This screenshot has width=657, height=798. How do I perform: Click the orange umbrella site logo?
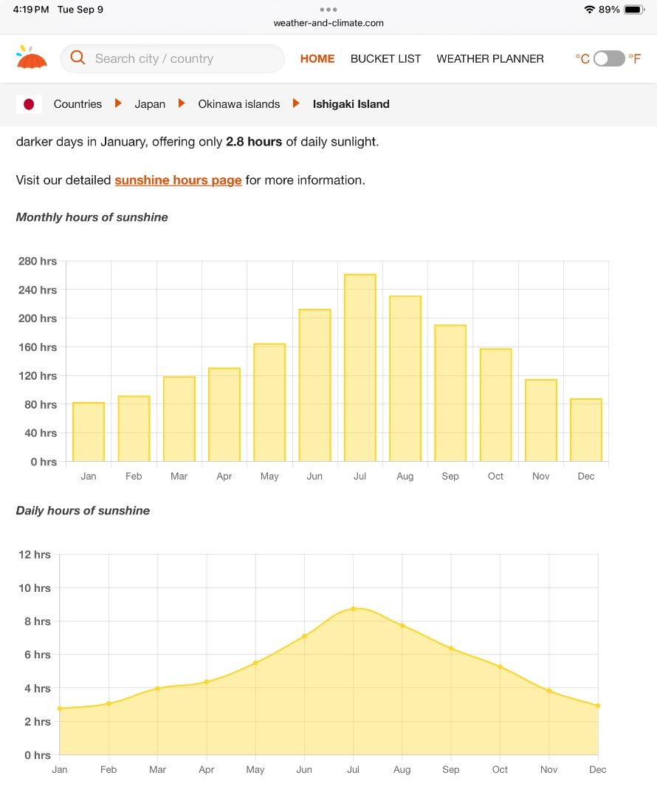pos(32,58)
